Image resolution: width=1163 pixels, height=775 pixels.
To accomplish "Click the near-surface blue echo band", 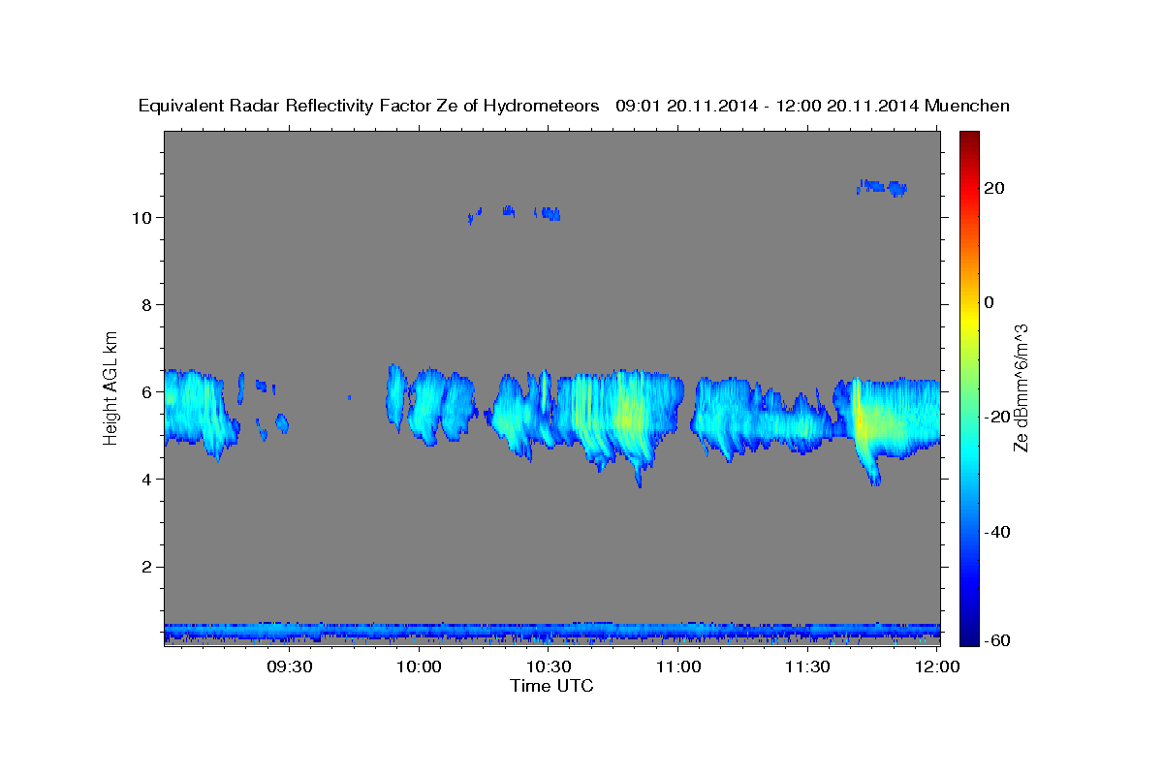I will (x=552, y=632).
